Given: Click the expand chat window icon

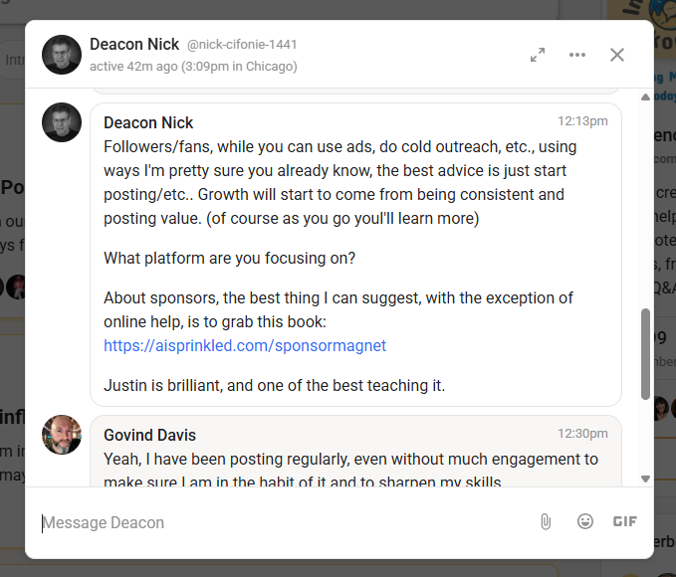Looking at the screenshot, I should coord(538,55).
